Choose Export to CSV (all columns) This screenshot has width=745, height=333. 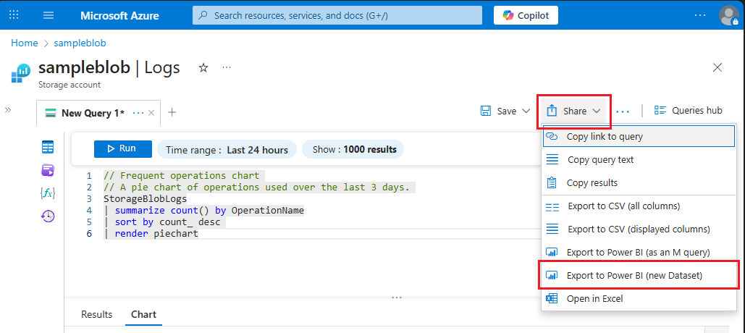(x=639, y=206)
